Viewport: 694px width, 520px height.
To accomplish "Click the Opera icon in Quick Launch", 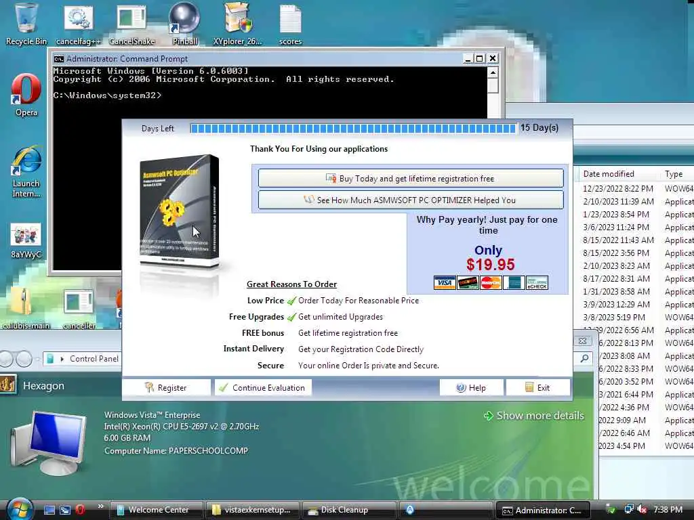I will click(x=80, y=510).
